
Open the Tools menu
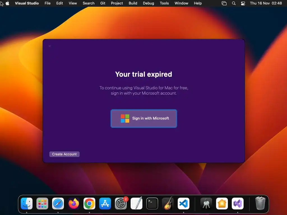tap(164, 3)
